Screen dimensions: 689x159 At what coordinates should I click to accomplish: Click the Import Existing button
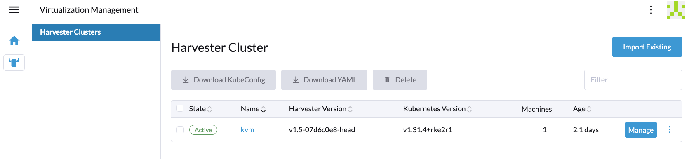point(647,47)
